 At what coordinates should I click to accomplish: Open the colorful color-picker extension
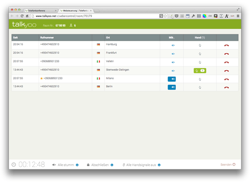(x=204, y=16)
